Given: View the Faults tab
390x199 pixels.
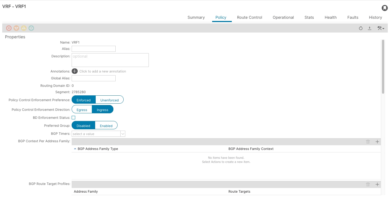Looking at the screenshot, I should tap(353, 17).
